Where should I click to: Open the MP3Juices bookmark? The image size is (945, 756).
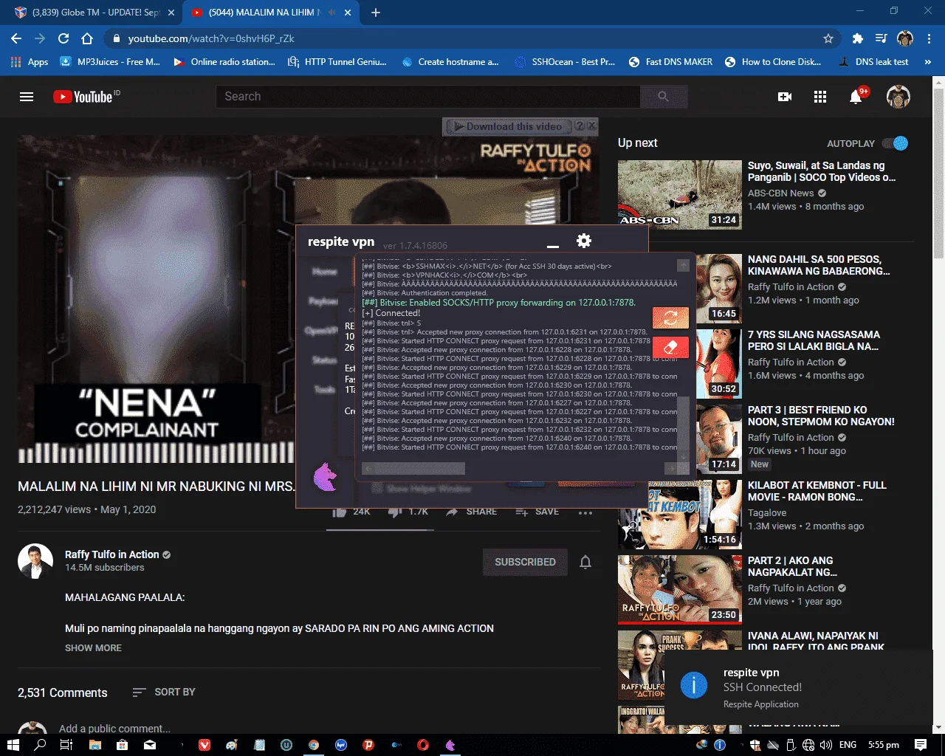[110, 62]
